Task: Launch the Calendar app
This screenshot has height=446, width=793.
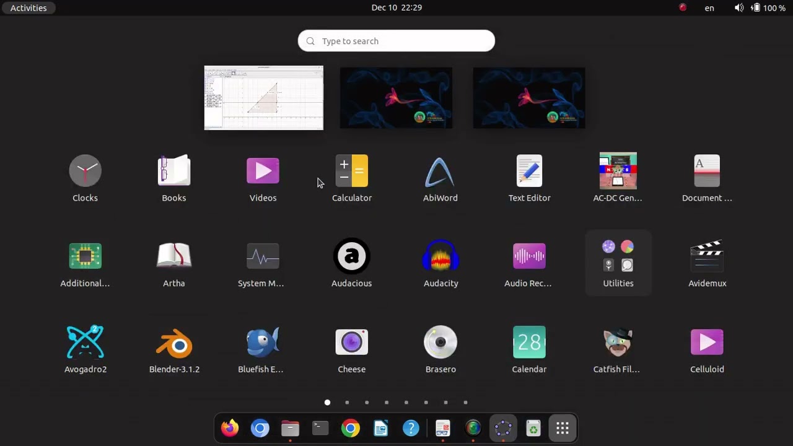Action: [x=529, y=349]
